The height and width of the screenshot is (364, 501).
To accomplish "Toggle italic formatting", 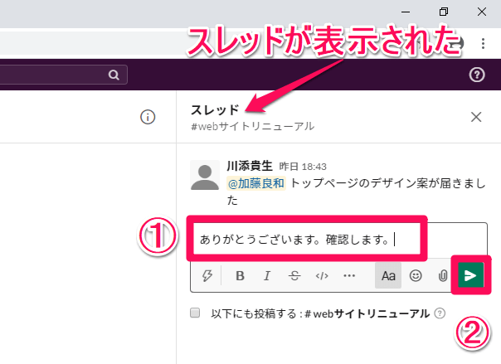I will [x=267, y=276].
